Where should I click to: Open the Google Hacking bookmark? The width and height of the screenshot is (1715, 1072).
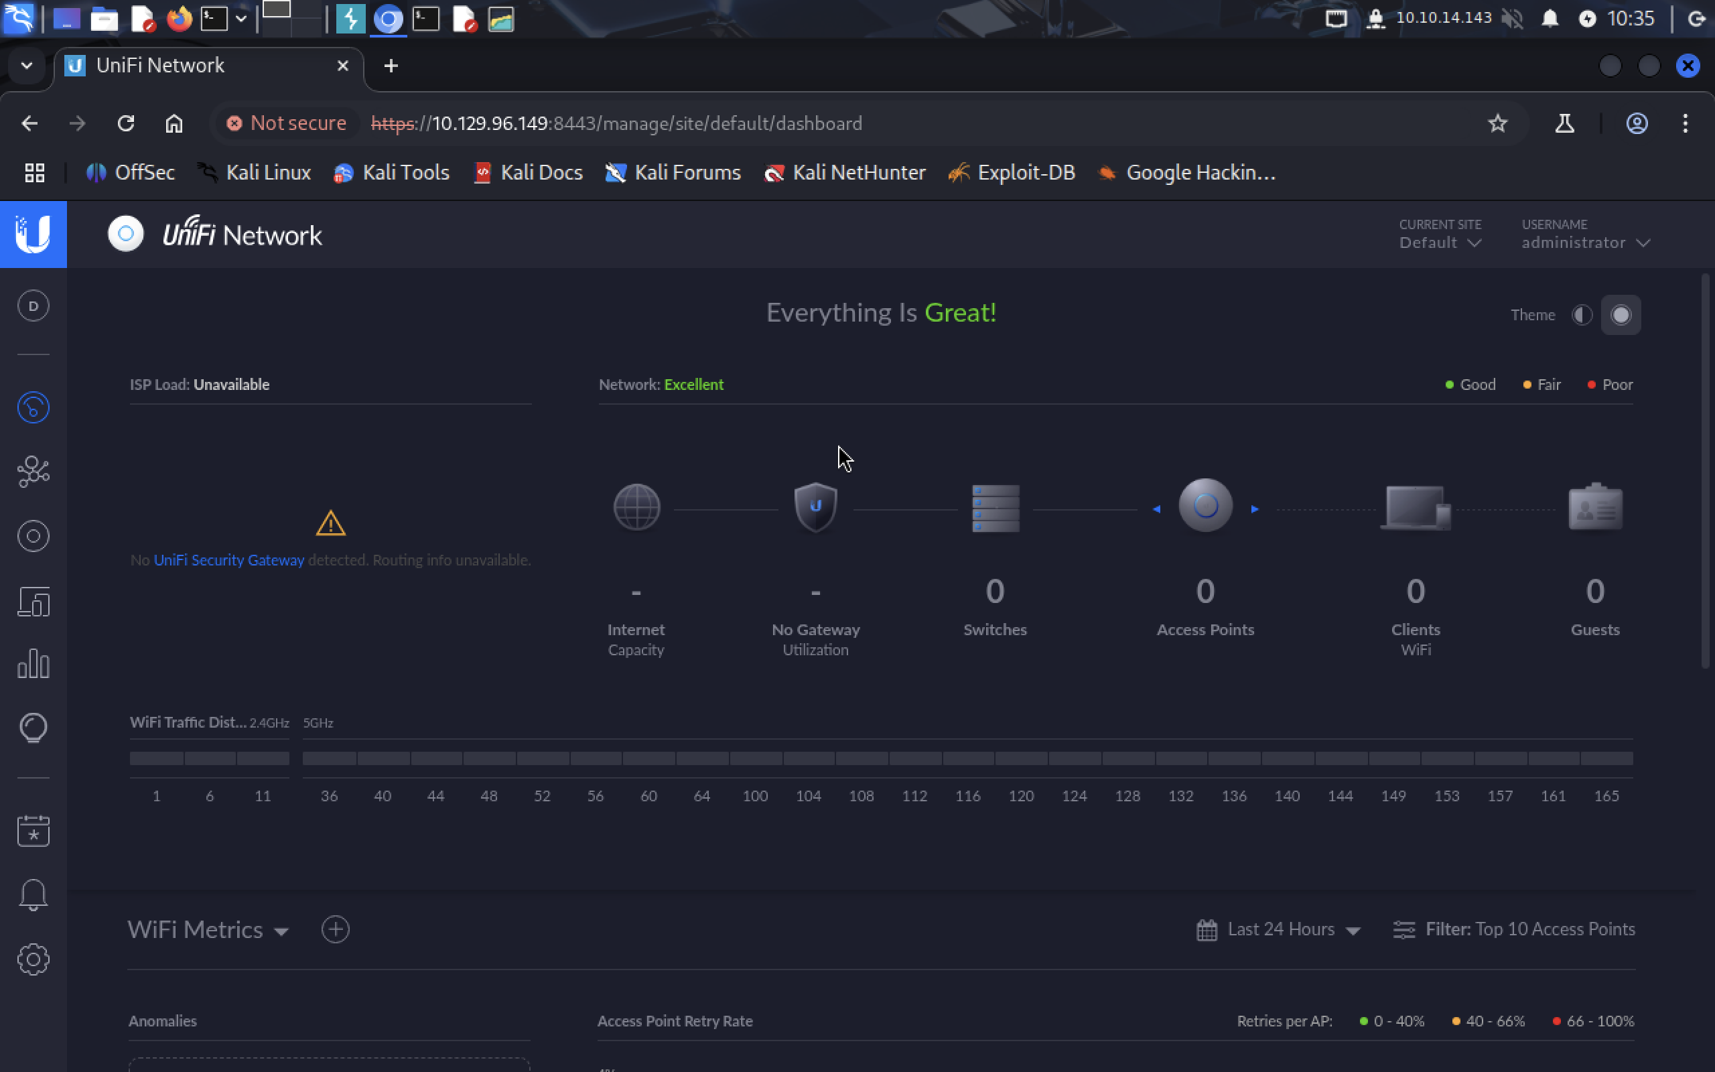1186,172
